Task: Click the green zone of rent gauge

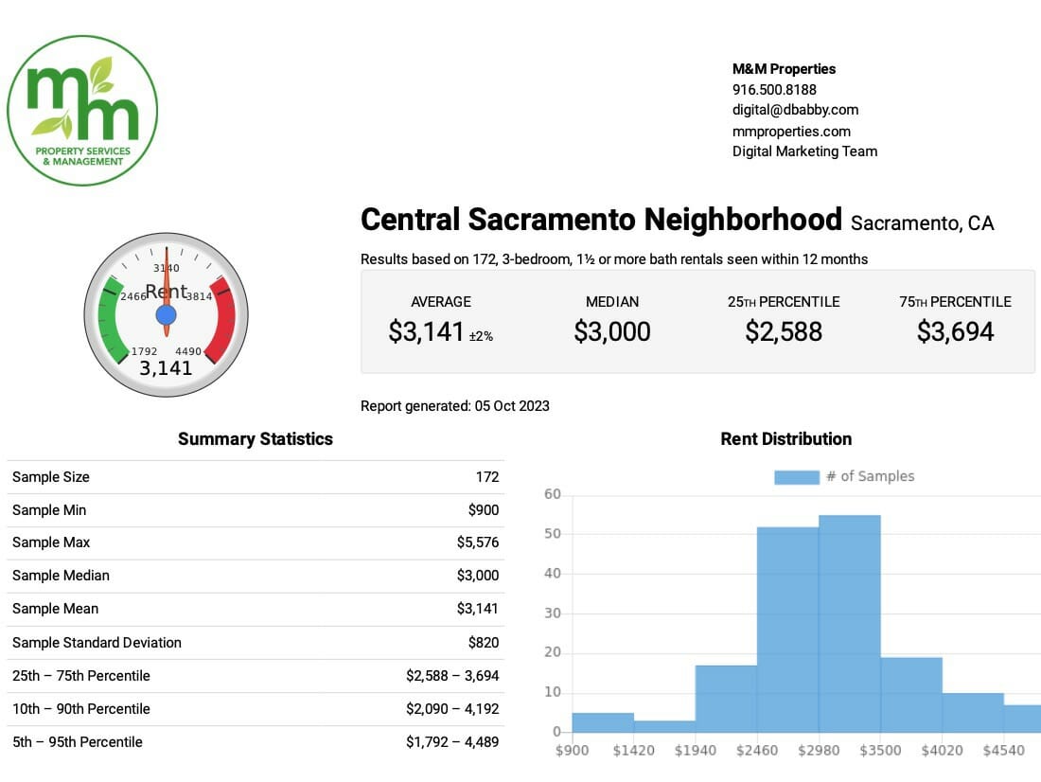Action: [109, 317]
